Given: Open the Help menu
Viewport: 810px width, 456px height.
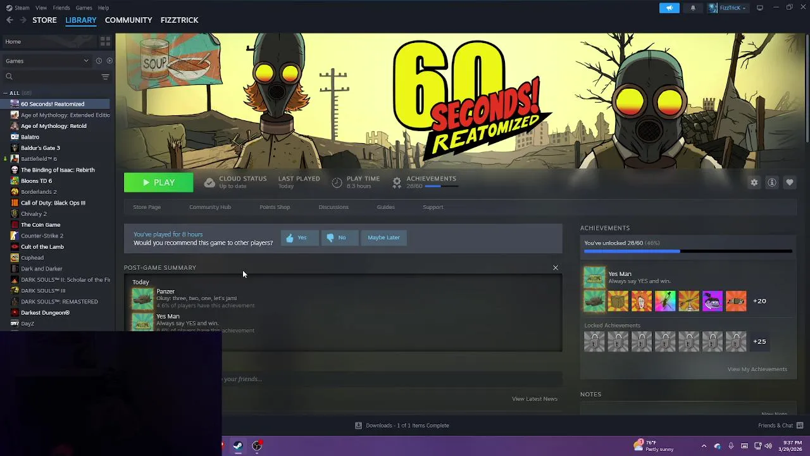Looking at the screenshot, I should click(103, 8).
